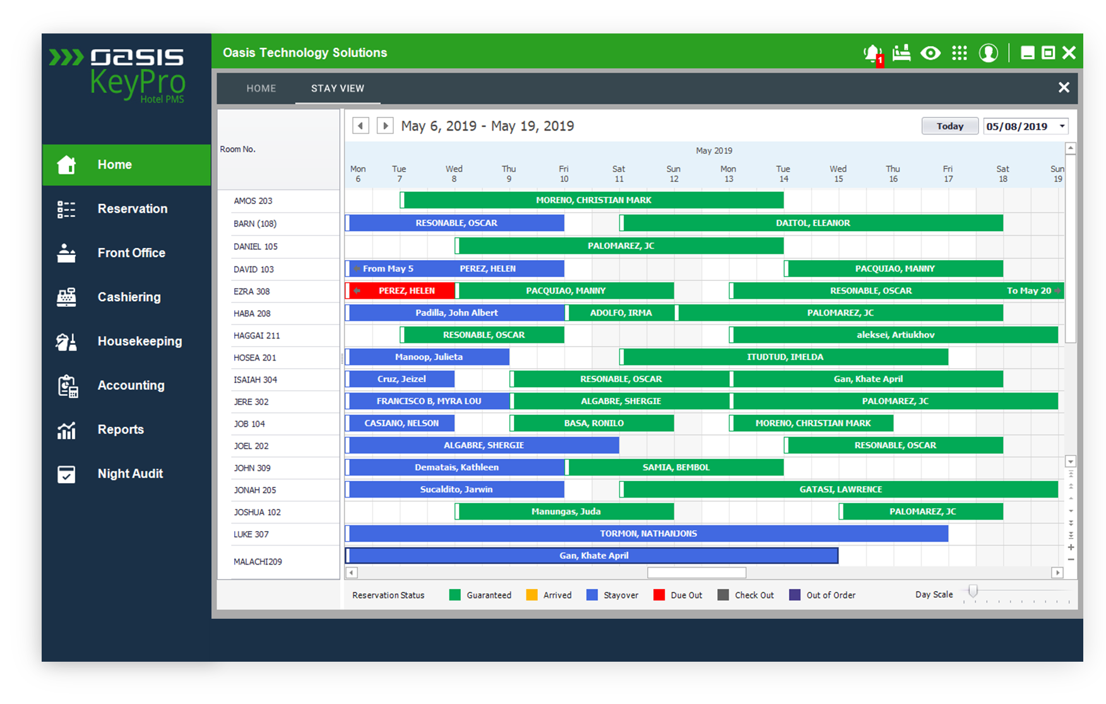The image size is (1106, 704).
Task: Switch to the HOME tab
Action: [x=261, y=88]
